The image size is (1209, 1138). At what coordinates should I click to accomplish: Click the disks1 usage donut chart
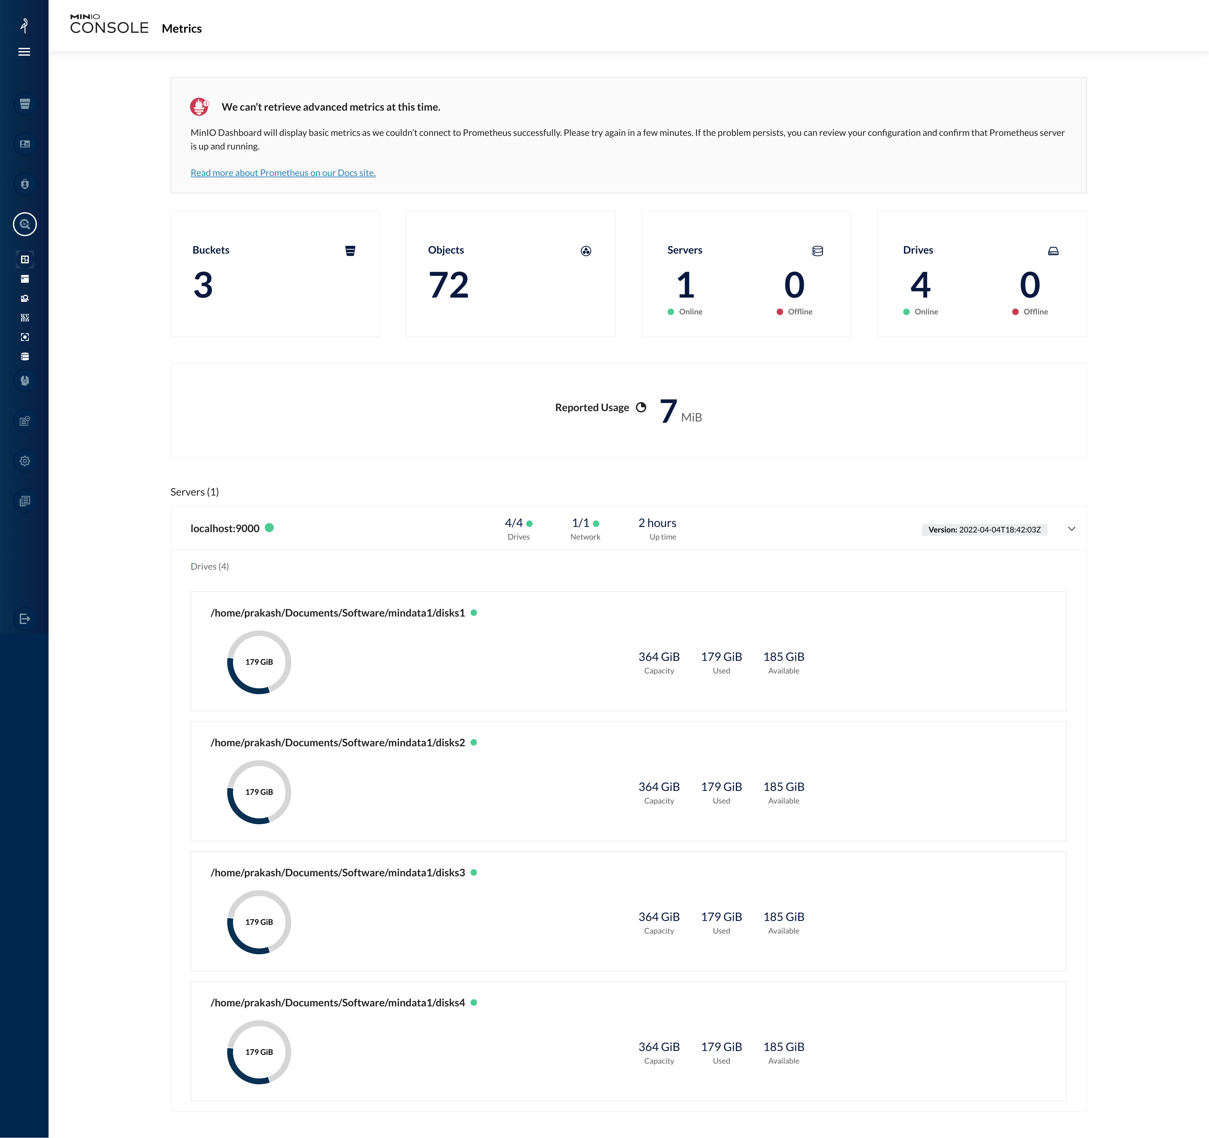coord(259,662)
